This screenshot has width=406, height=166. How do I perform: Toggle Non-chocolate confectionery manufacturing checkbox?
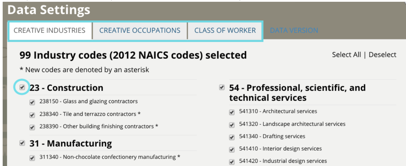(32, 158)
